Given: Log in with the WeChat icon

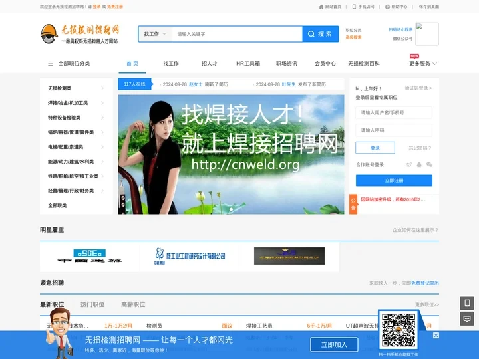Looking at the screenshot, I should (x=429, y=165).
